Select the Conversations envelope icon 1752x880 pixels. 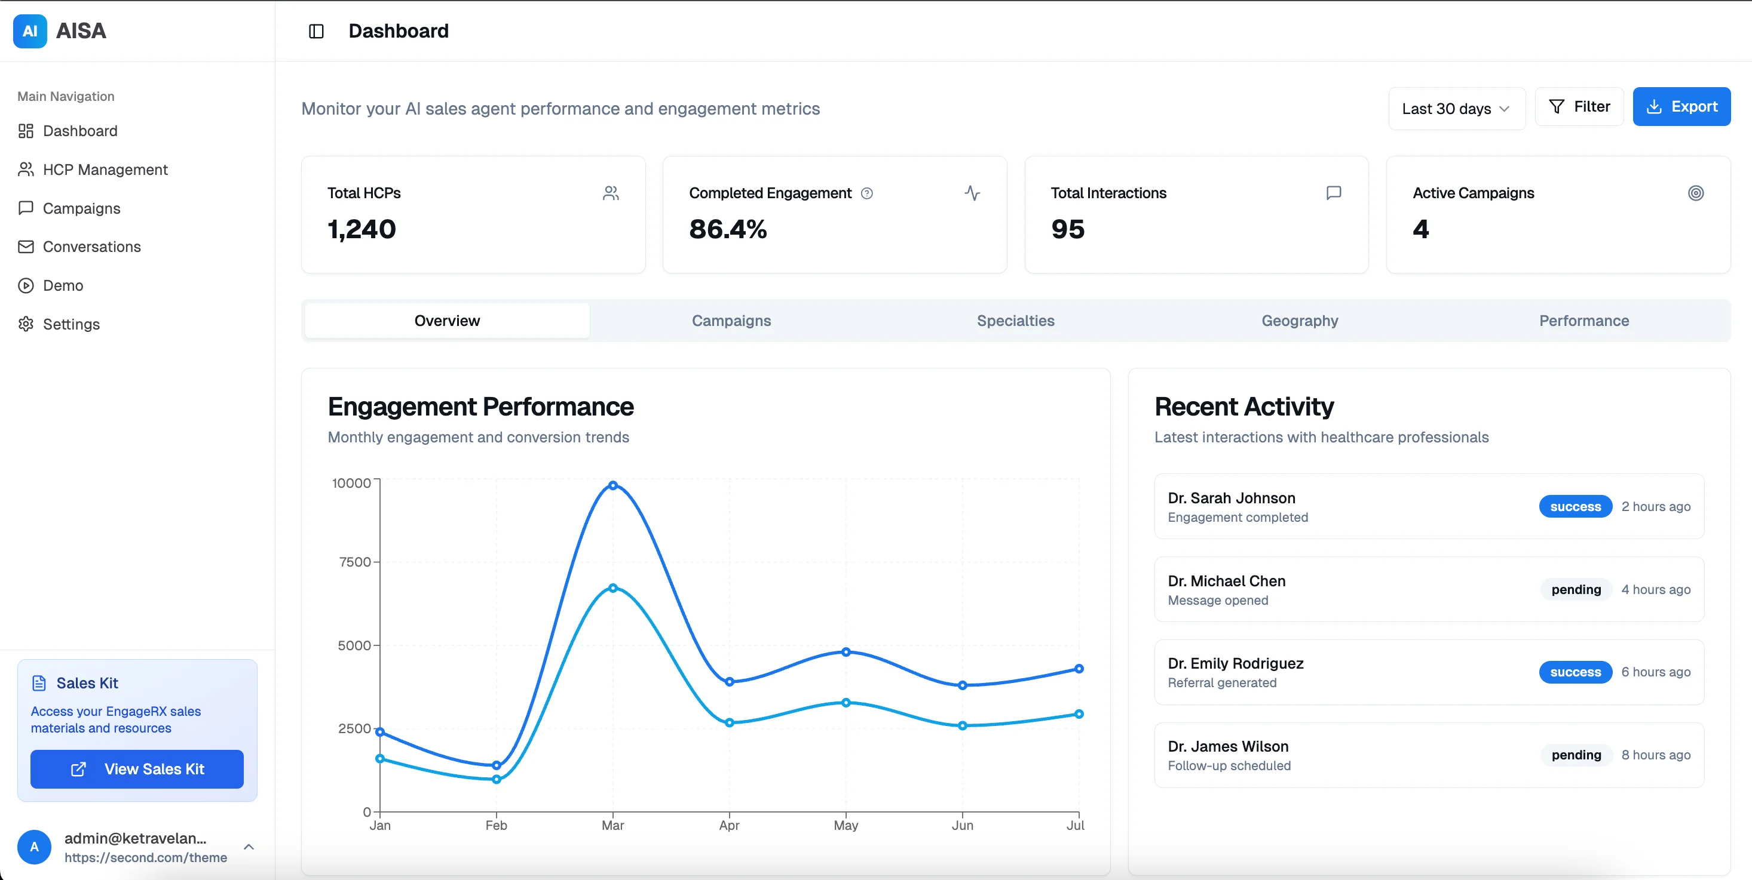point(26,247)
